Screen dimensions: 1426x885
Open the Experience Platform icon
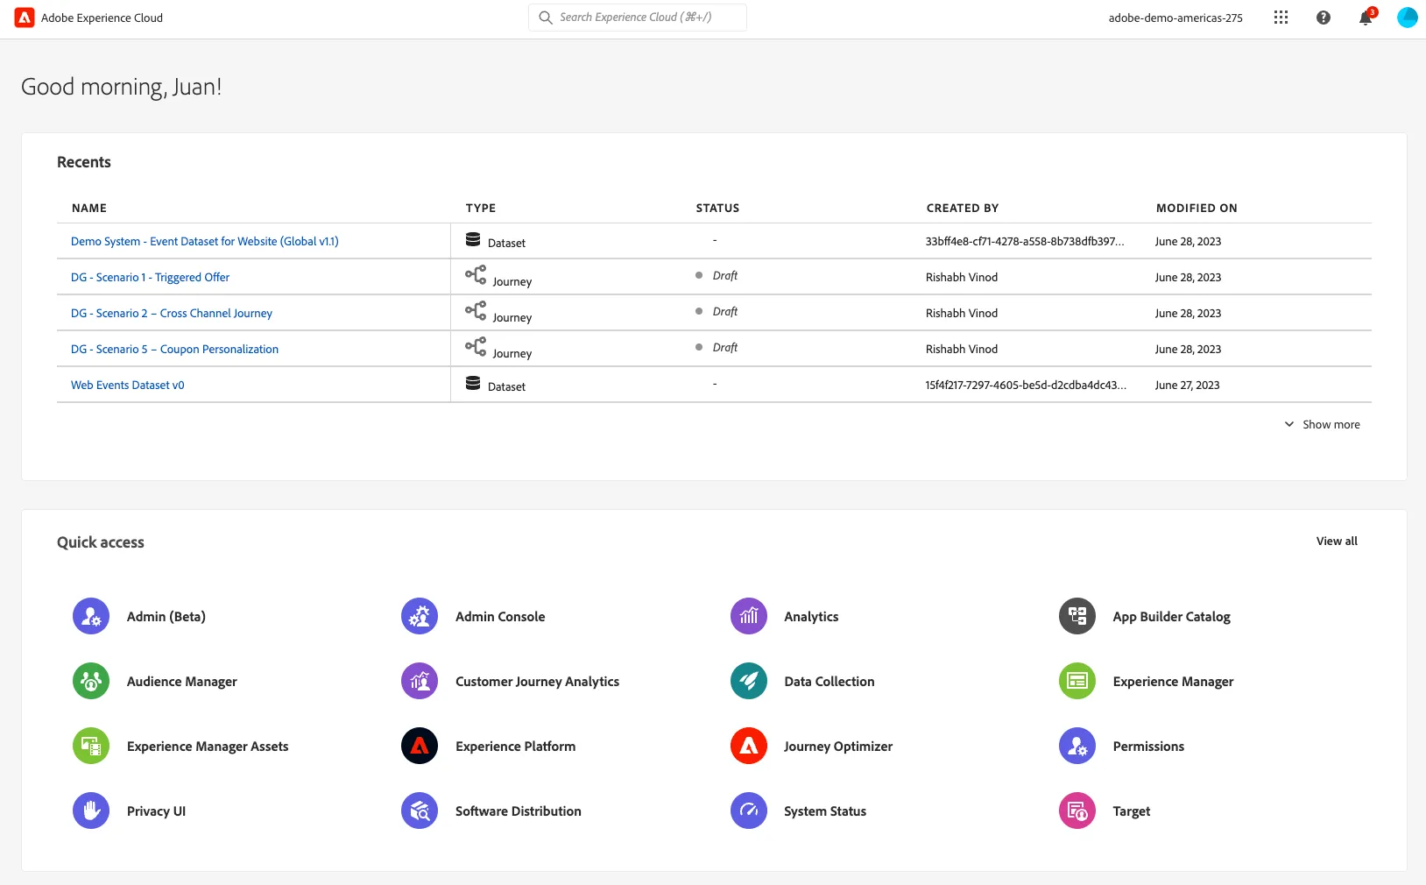click(420, 746)
